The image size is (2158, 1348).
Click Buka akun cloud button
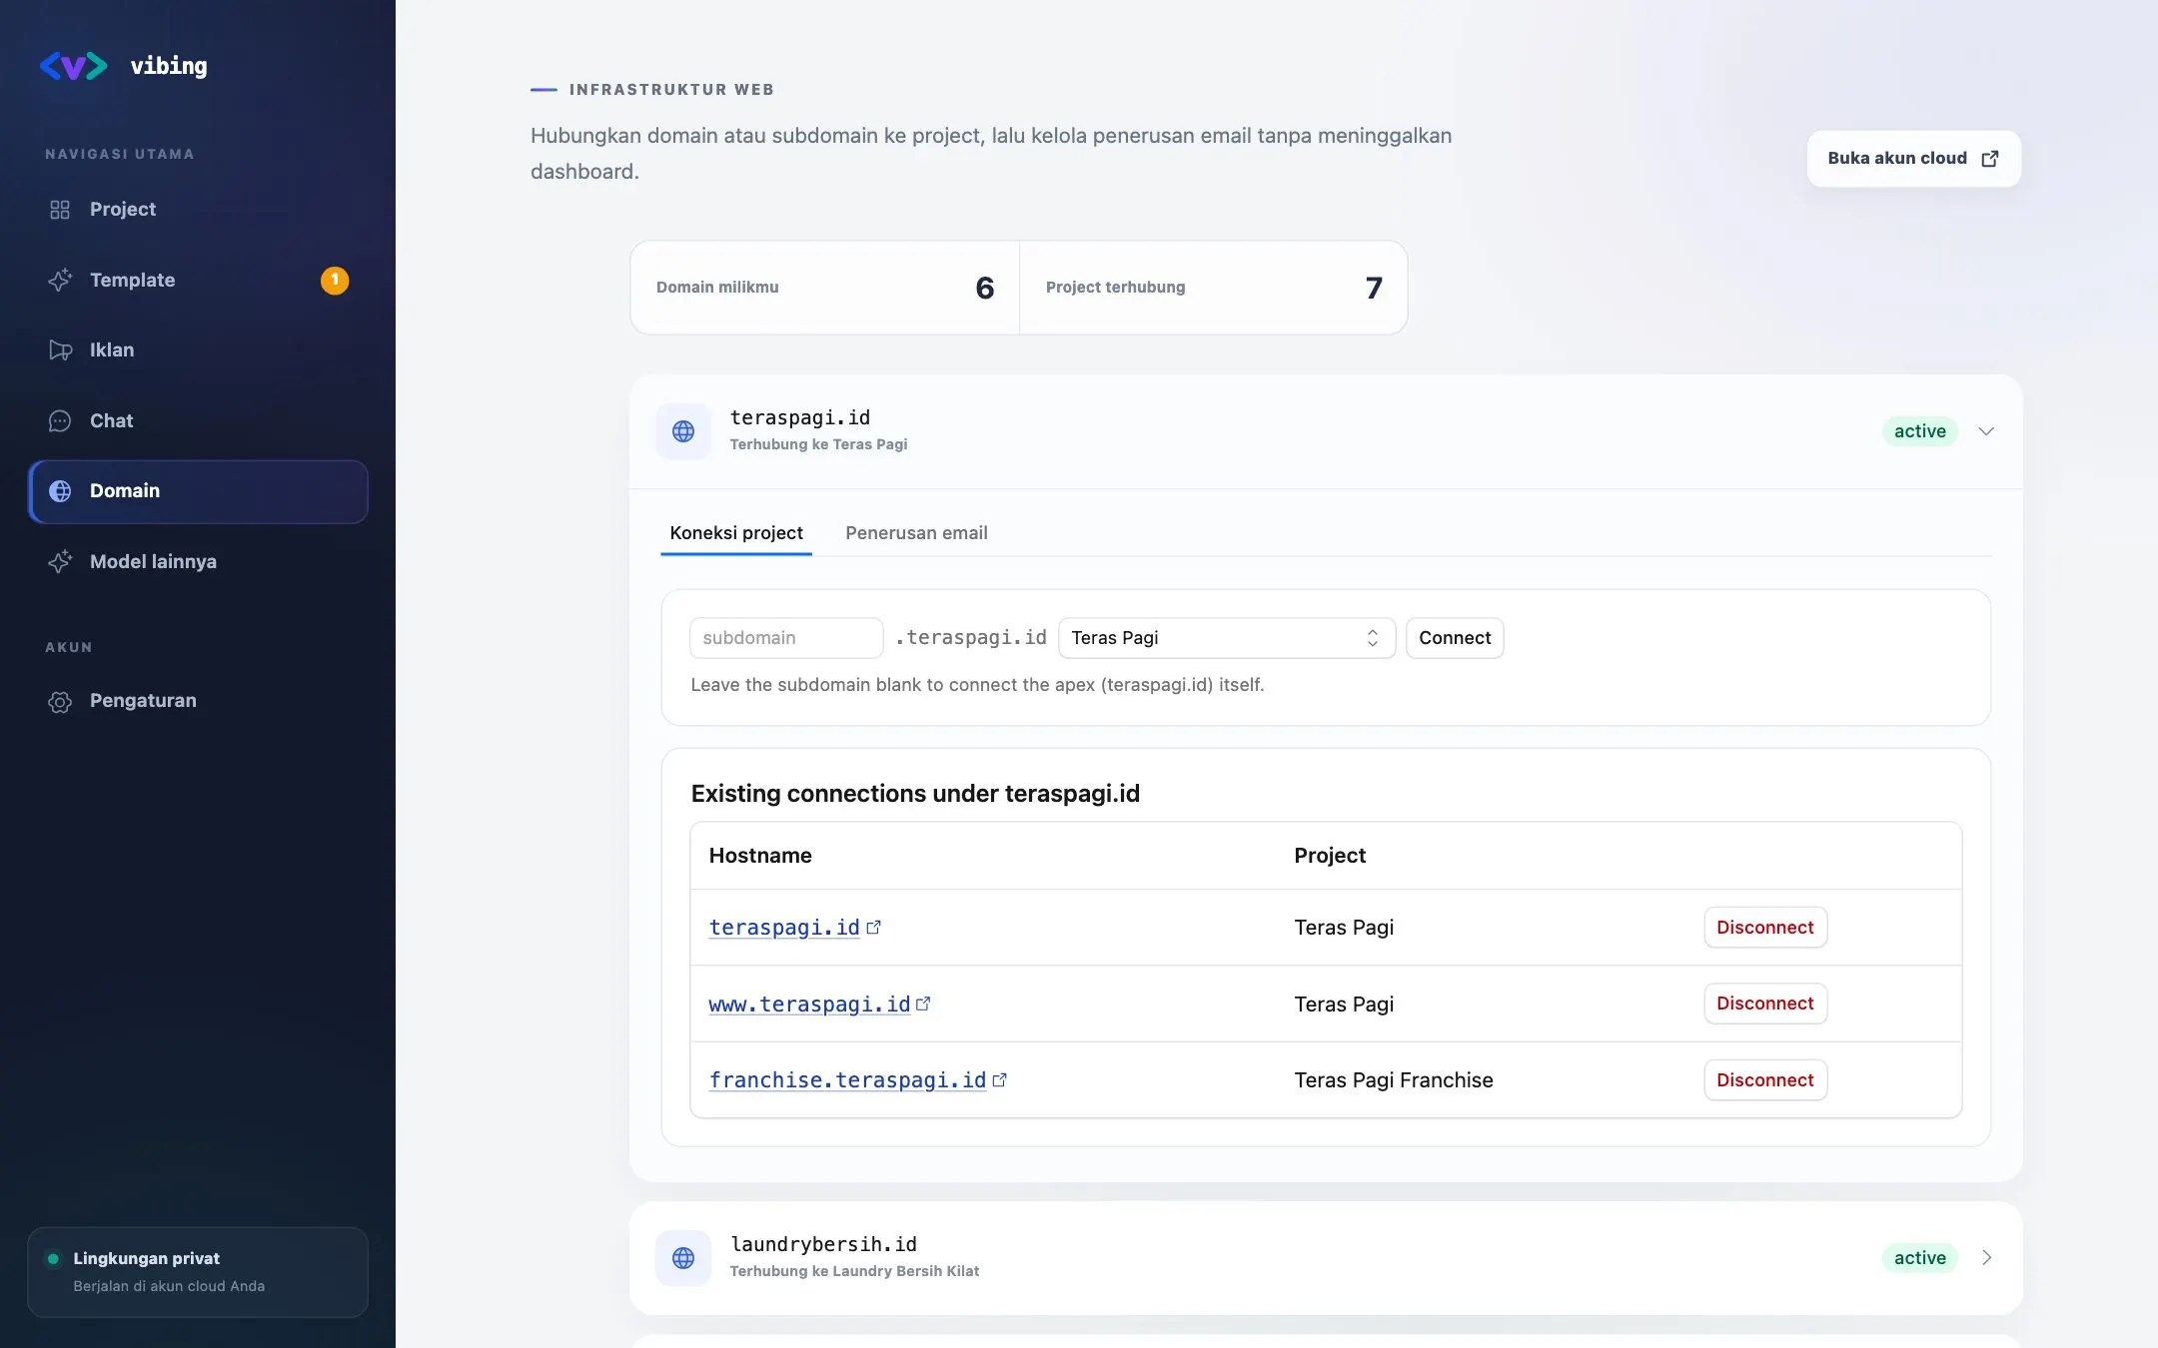(1913, 159)
